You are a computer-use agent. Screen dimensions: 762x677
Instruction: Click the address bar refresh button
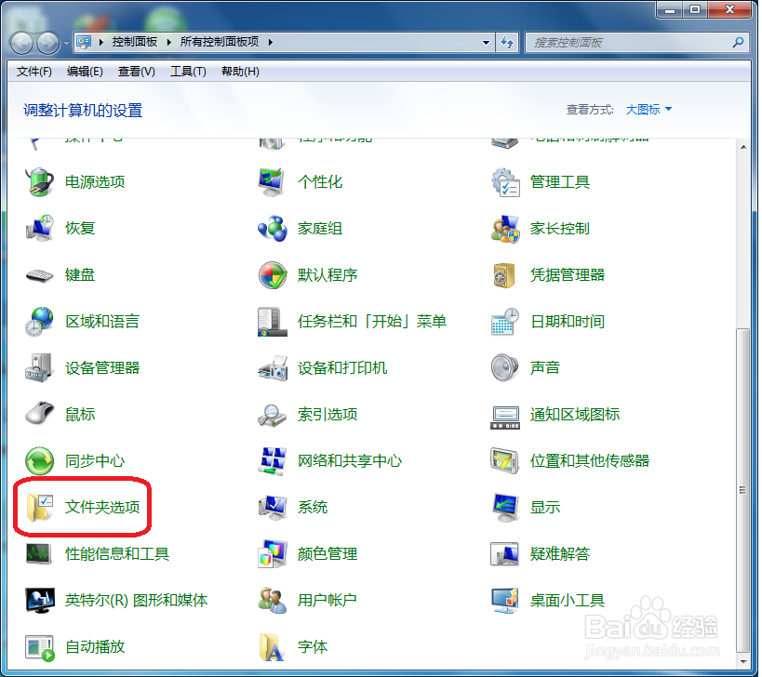coord(507,42)
